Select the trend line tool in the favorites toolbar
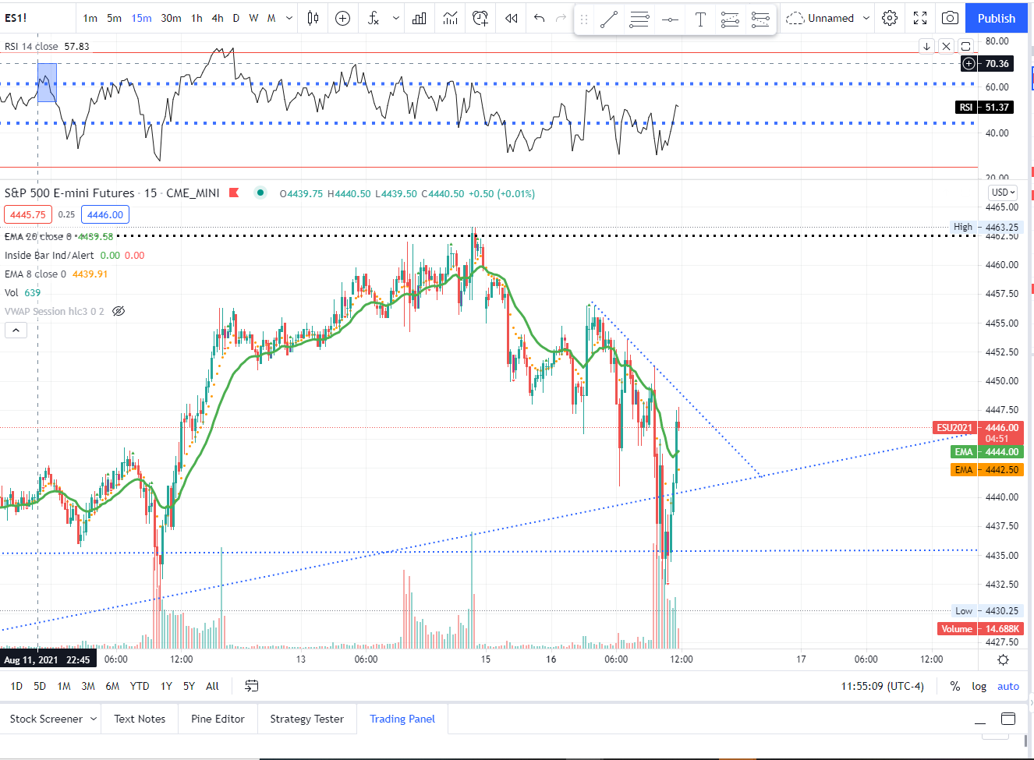This screenshot has width=1034, height=760. [609, 19]
